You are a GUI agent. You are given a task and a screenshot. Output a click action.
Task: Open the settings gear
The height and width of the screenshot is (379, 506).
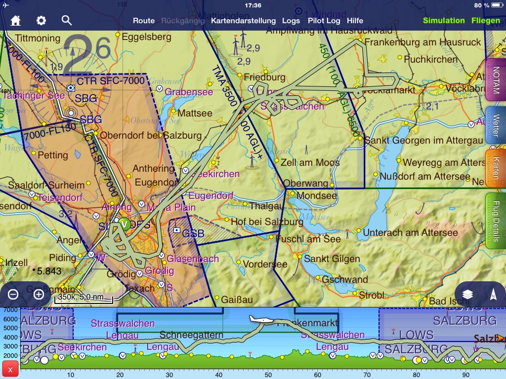41,21
